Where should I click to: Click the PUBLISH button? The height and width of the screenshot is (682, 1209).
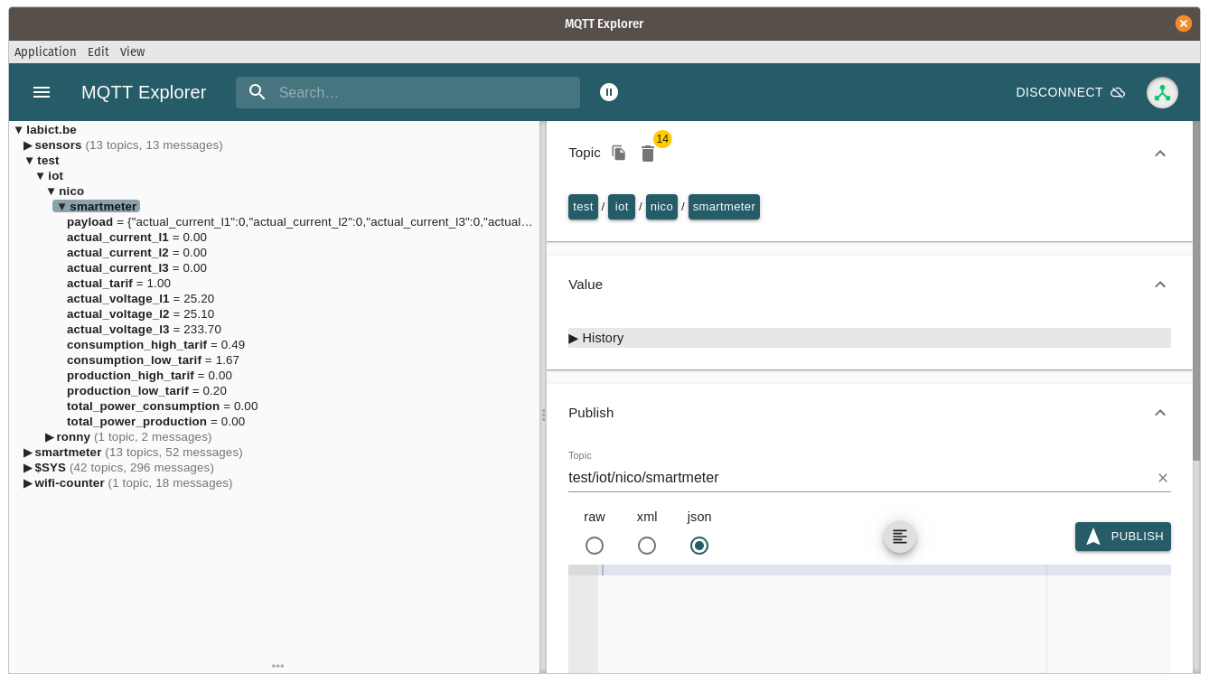point(1122,537)
